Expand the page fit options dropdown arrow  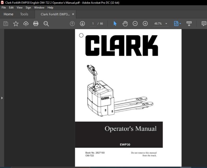coord(180,24)
